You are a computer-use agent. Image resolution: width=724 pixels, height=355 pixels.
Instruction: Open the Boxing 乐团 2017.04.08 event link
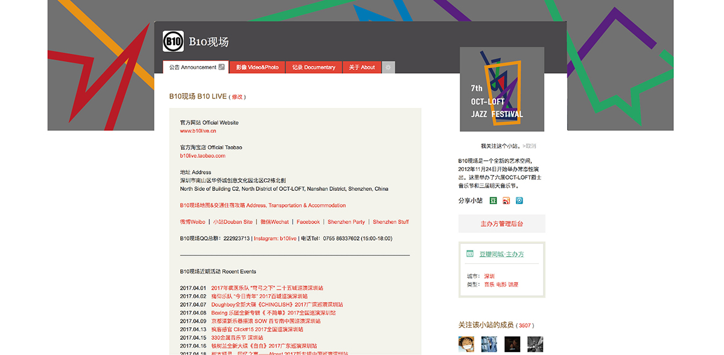click(273, 313)
